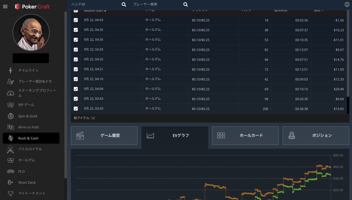Click the sidebar vertical scrollbar
This screenshot has height=200, width=352.
[66, 95]
